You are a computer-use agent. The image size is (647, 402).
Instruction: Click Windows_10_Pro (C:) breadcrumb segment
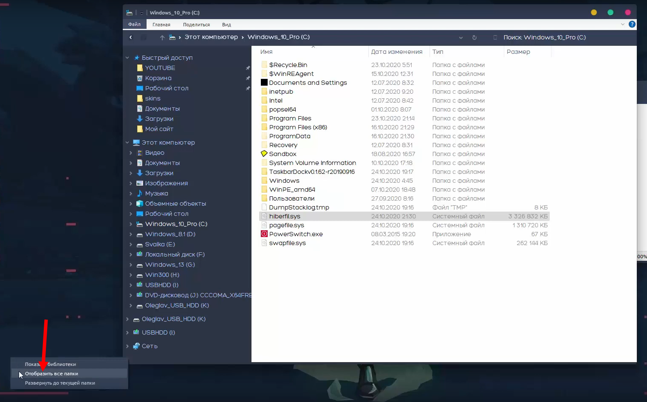279,37
